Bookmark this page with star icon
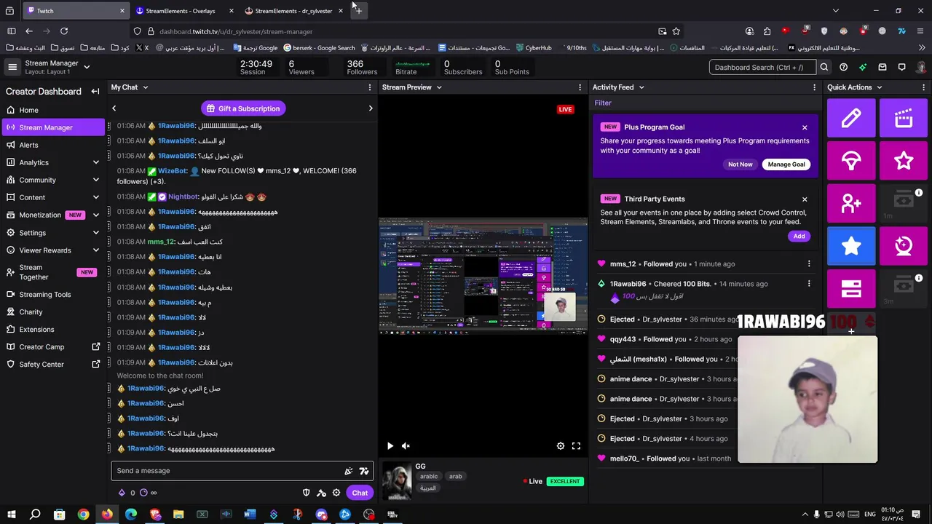 (x=676, y=31)
